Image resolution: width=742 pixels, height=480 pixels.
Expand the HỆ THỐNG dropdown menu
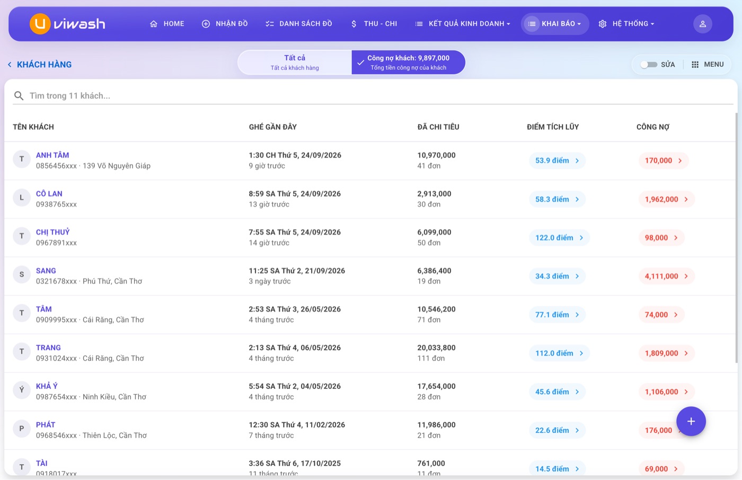[626, 24]
